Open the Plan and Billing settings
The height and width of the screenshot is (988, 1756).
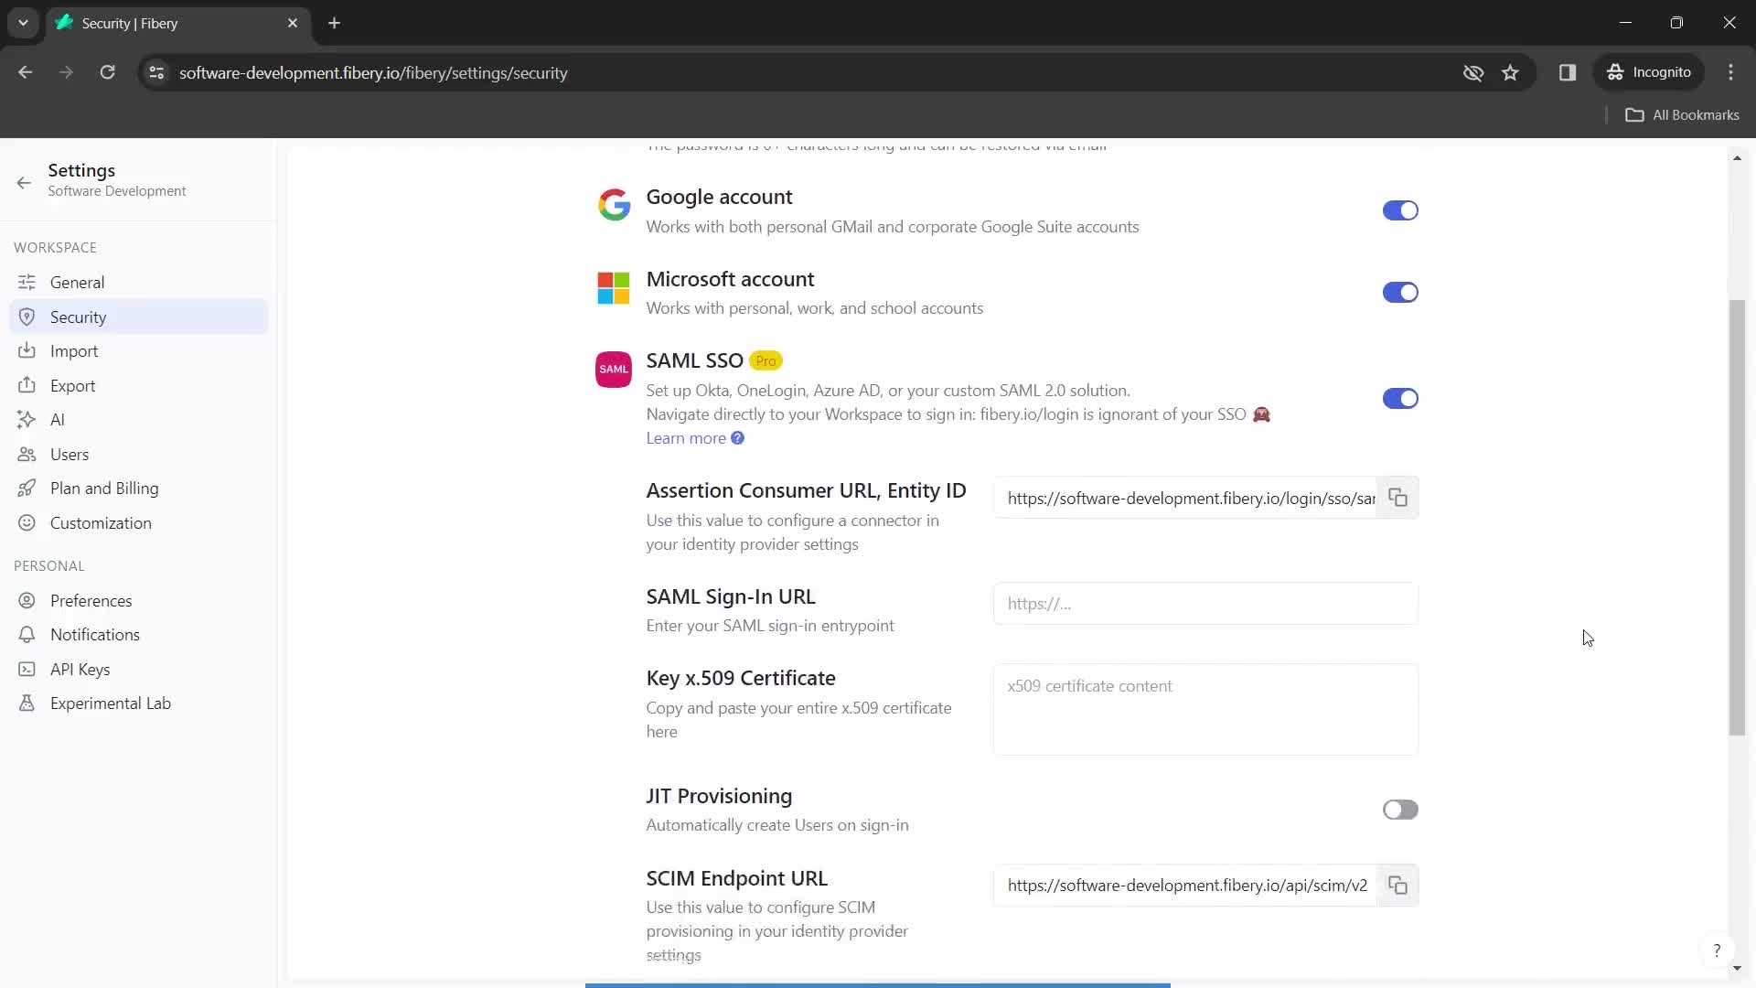[x=103, y=488]
